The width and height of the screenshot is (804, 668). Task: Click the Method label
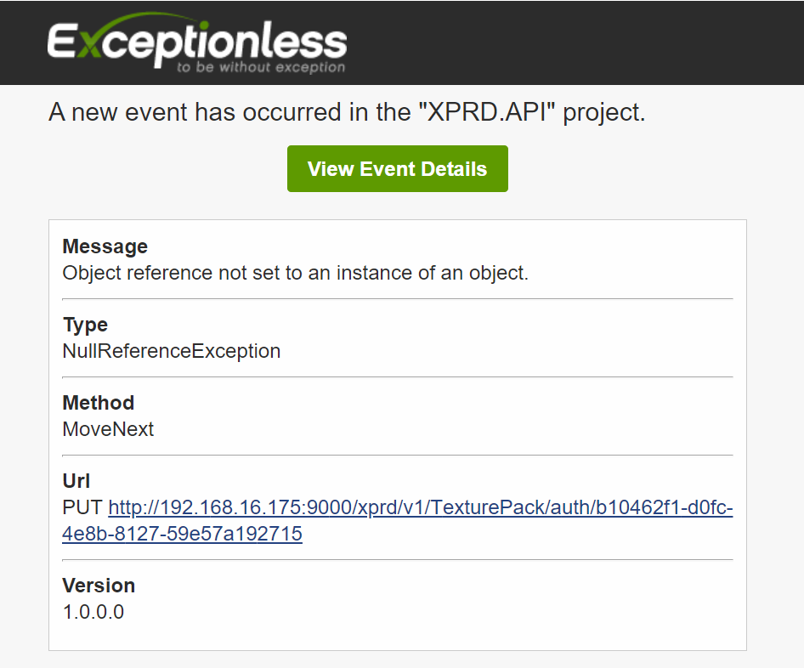click(98, 403)
